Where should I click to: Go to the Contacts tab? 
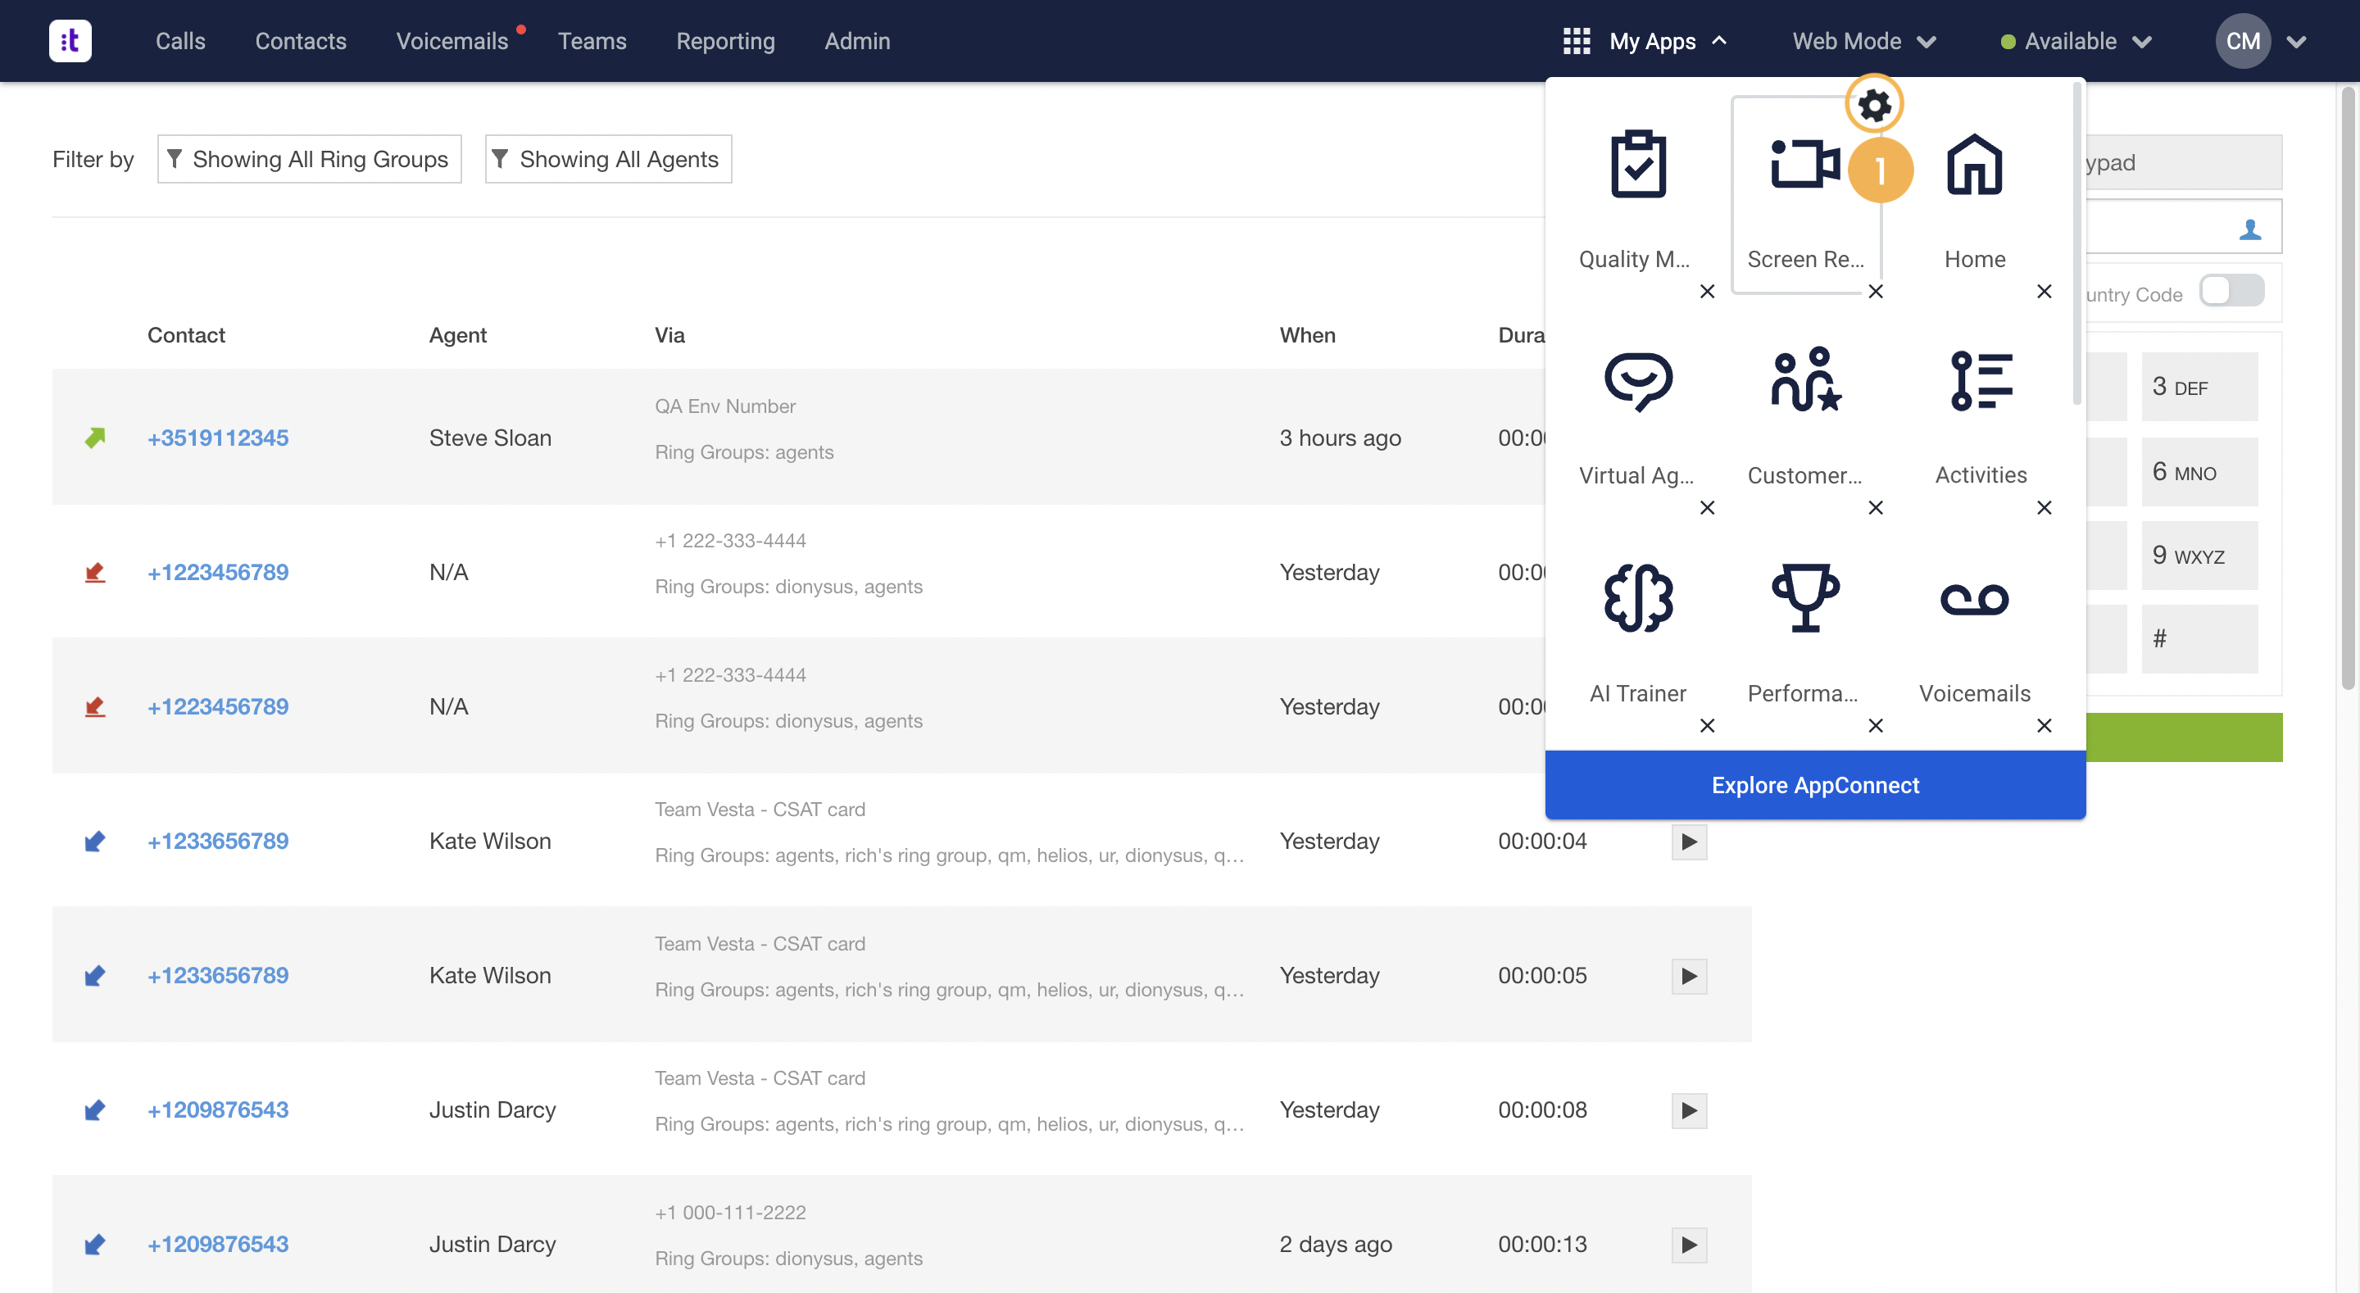[301, 41]
